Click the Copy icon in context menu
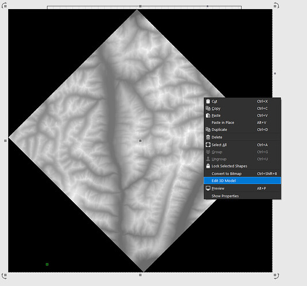Viewport: 307px width, 286px height. point(208,108)
